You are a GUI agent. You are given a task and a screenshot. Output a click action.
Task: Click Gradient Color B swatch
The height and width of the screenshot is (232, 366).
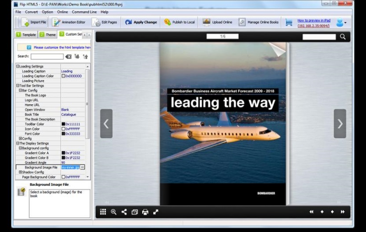(x=63, y=158)
